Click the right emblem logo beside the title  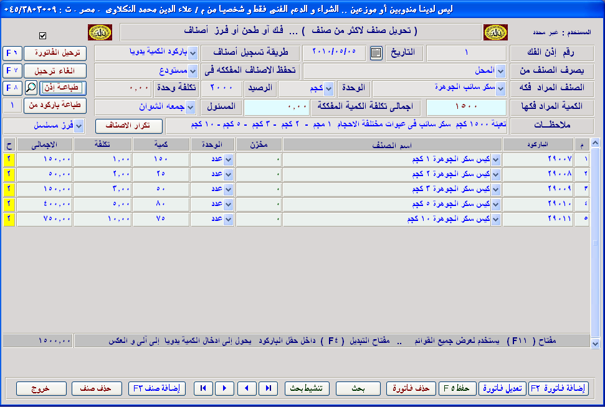[494, 32]
